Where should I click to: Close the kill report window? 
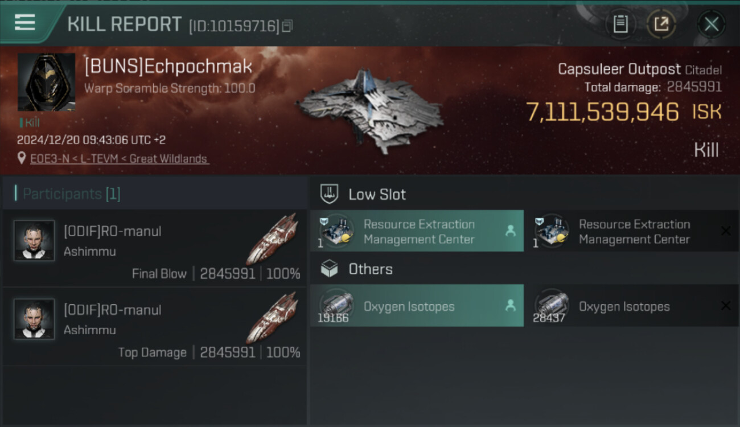point(711,24)
